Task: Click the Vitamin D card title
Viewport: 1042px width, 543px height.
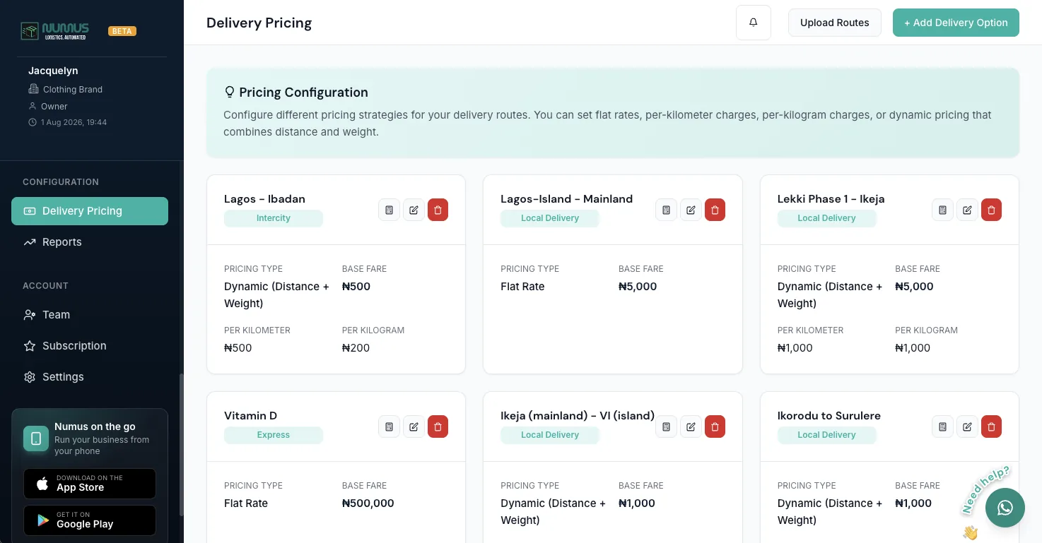Action: pos(250,416)
